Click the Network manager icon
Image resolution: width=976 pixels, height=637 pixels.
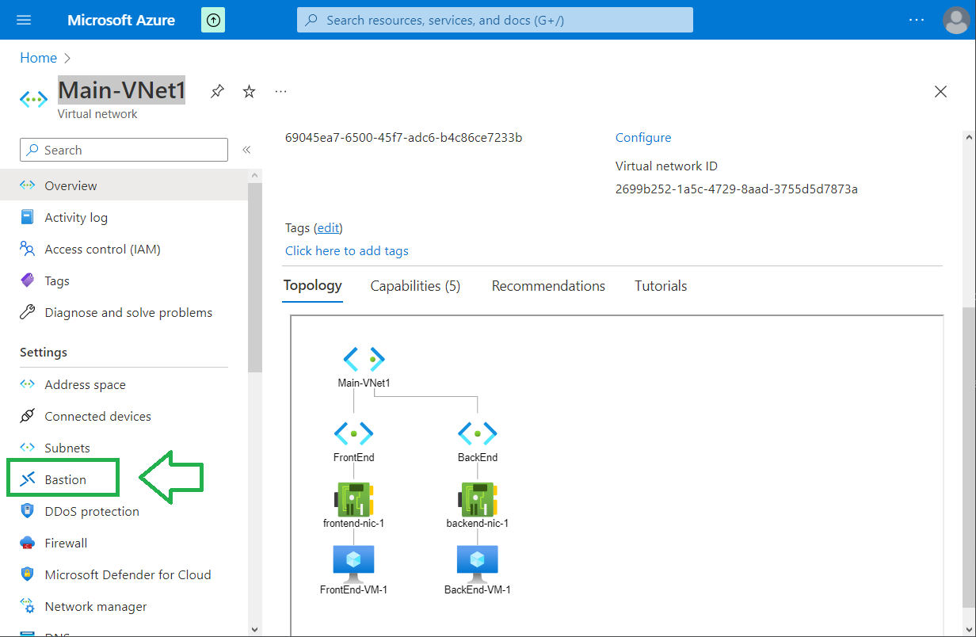(x=28, y=606)
